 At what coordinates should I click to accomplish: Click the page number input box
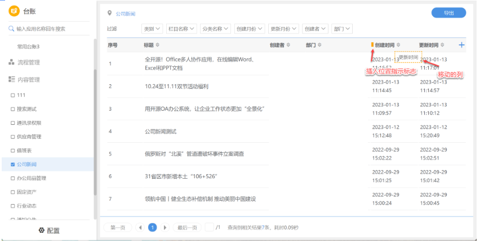(210, 227)
